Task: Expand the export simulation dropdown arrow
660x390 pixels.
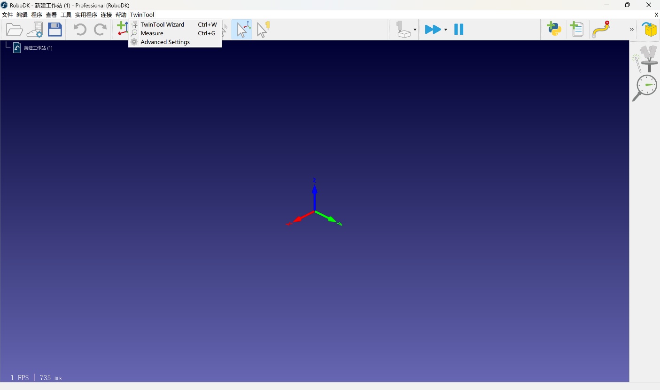Action: pos(414,29)
